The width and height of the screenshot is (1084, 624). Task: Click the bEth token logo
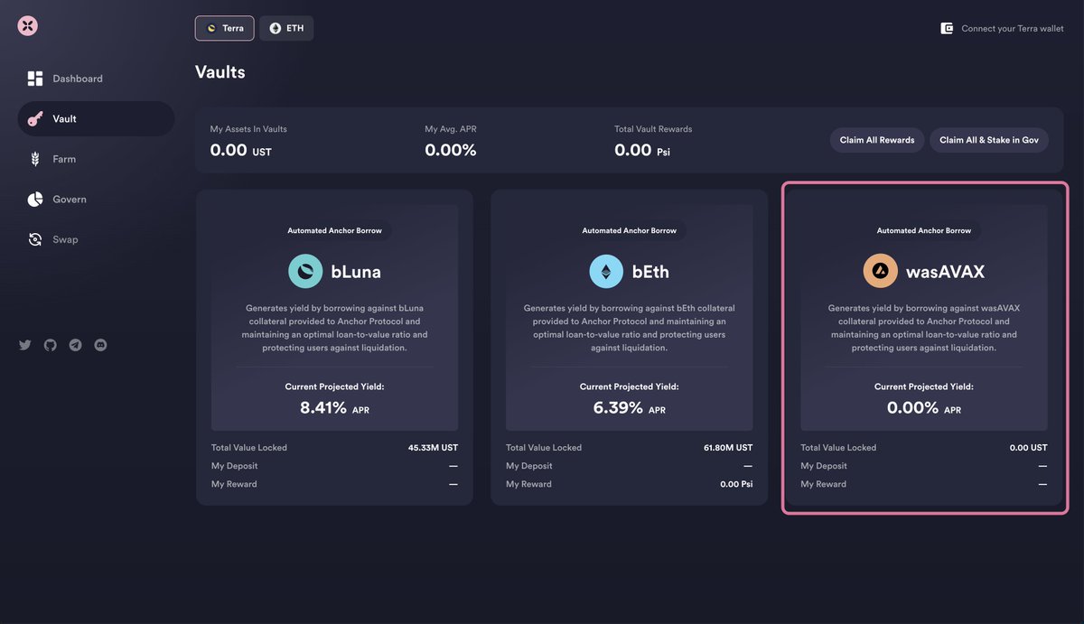[x=606, y=271]
